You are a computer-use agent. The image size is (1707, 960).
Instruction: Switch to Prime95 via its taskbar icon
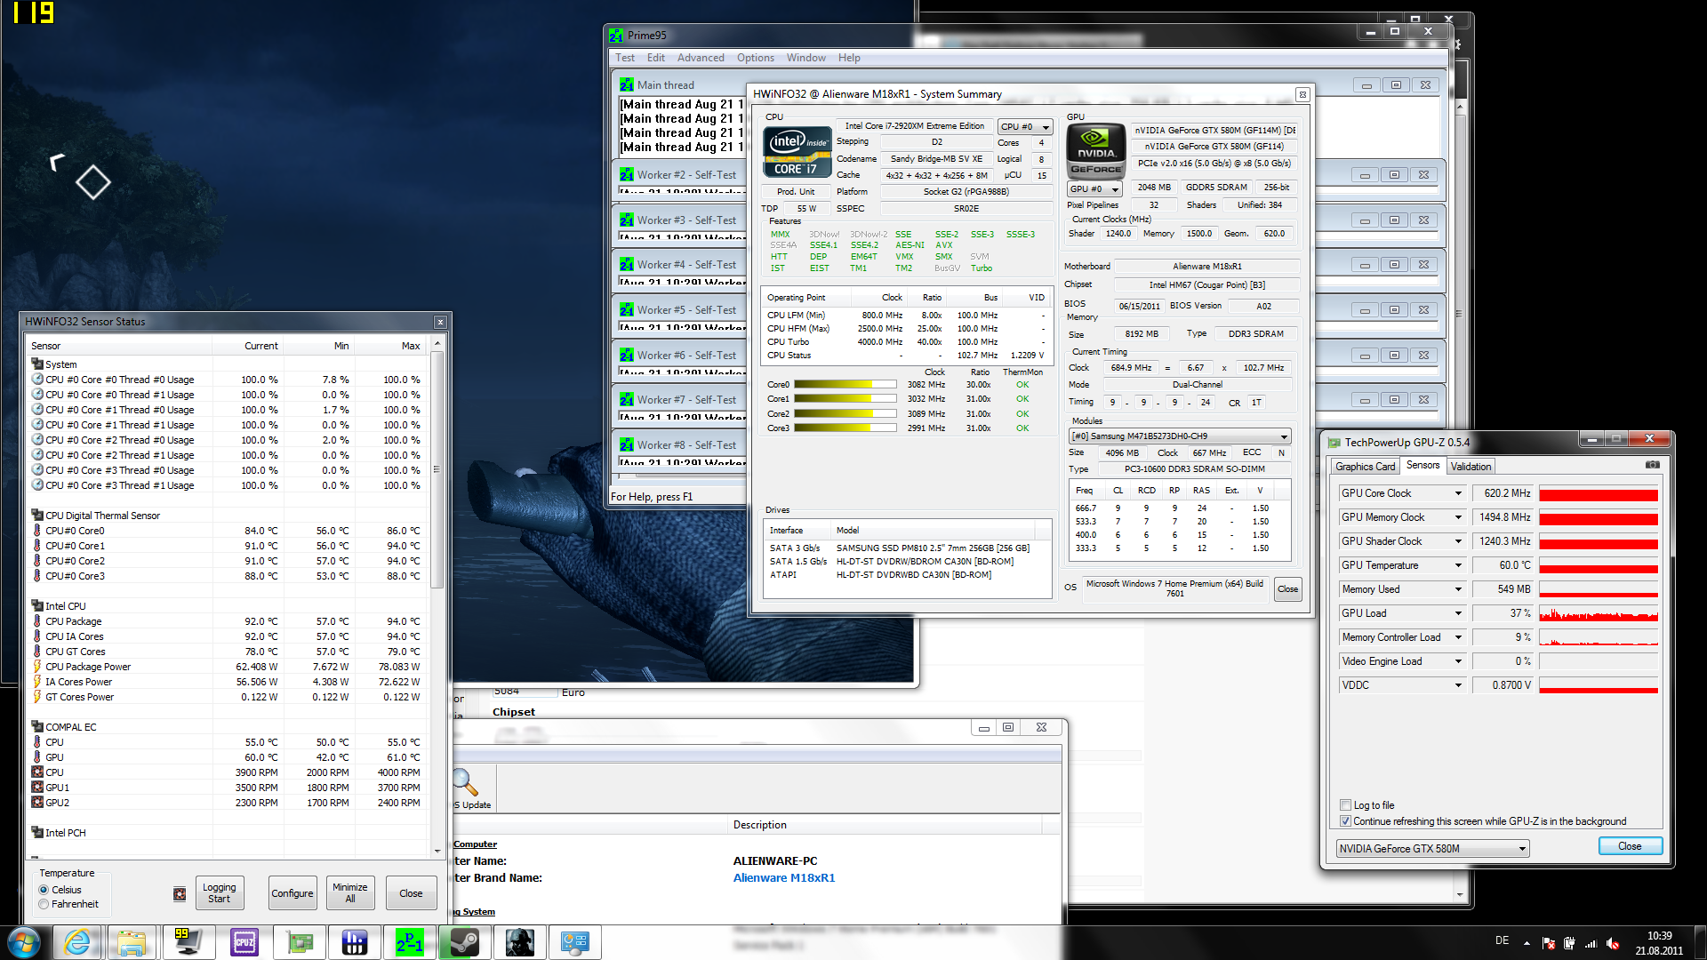(x=410, y=942)
